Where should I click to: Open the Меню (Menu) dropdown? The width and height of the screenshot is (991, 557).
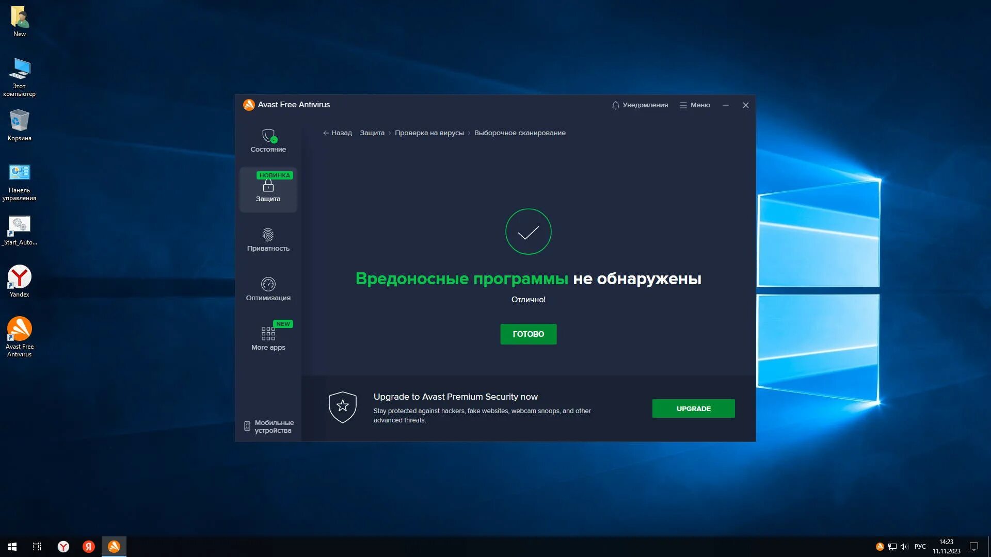coord(694,105)
